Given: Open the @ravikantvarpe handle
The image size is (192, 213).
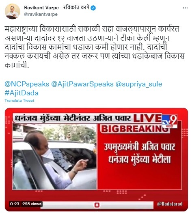Looking at the screenshot, I should [x=41, y=14].
